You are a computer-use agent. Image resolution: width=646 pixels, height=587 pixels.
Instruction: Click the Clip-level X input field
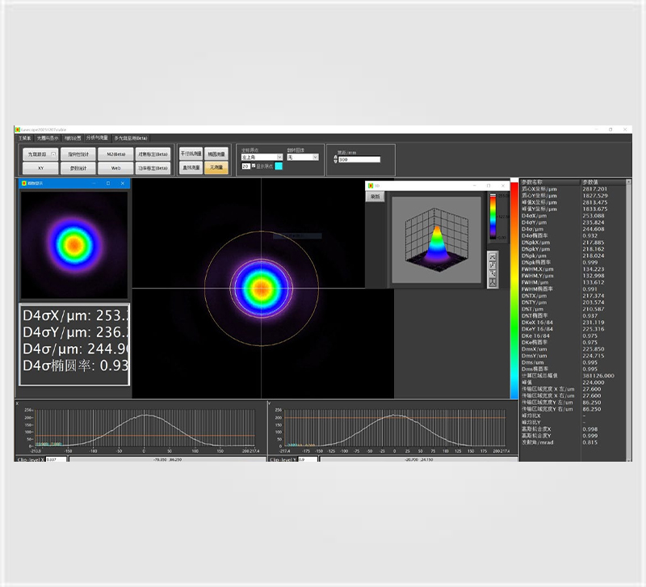click(56, 459)
